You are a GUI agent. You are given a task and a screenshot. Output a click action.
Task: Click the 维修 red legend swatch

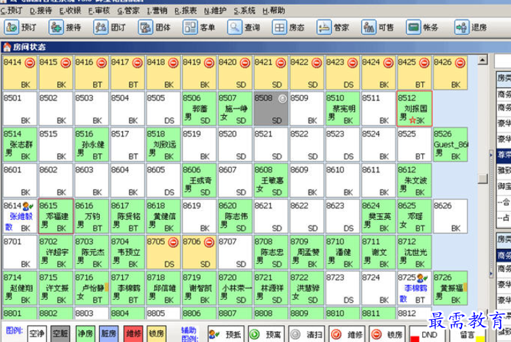click(x=133, y=334)
